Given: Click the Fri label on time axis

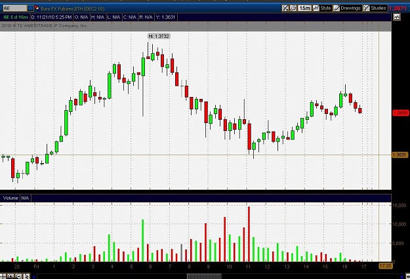Looking at the screenshot, I should click(x=36, y=267).
